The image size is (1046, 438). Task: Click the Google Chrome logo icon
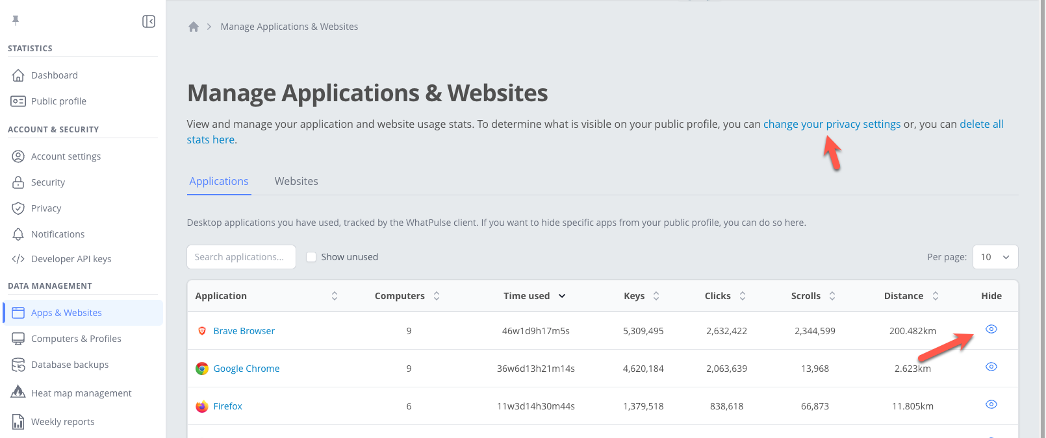click(x=202, y=369)
